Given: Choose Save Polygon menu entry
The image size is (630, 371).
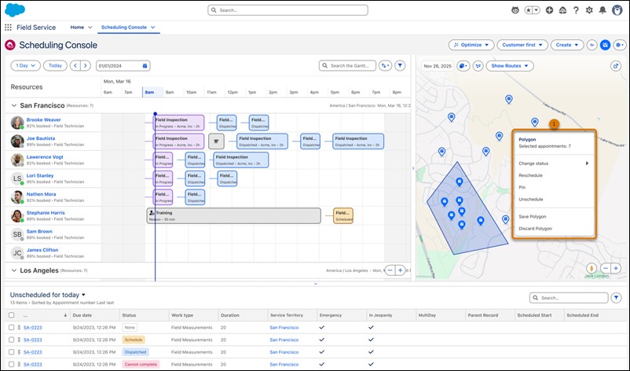Looking at the screenshot, I should [532, 217].
